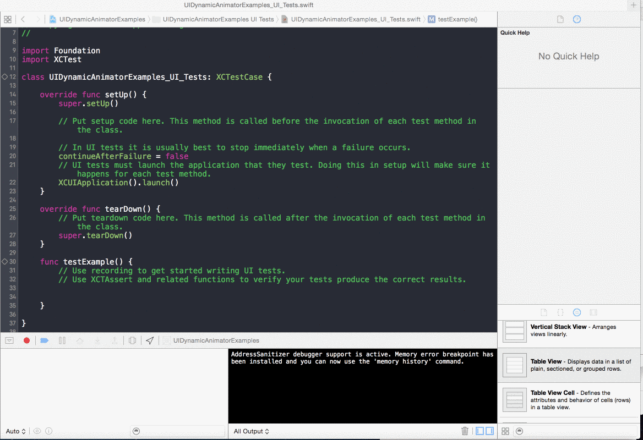Expand the All Output console filter dropdown
The height and width of the screenshot is (440, 643).
pos(251,431)
